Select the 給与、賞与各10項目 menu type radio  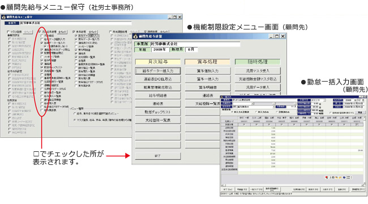[x=75, y=113]
